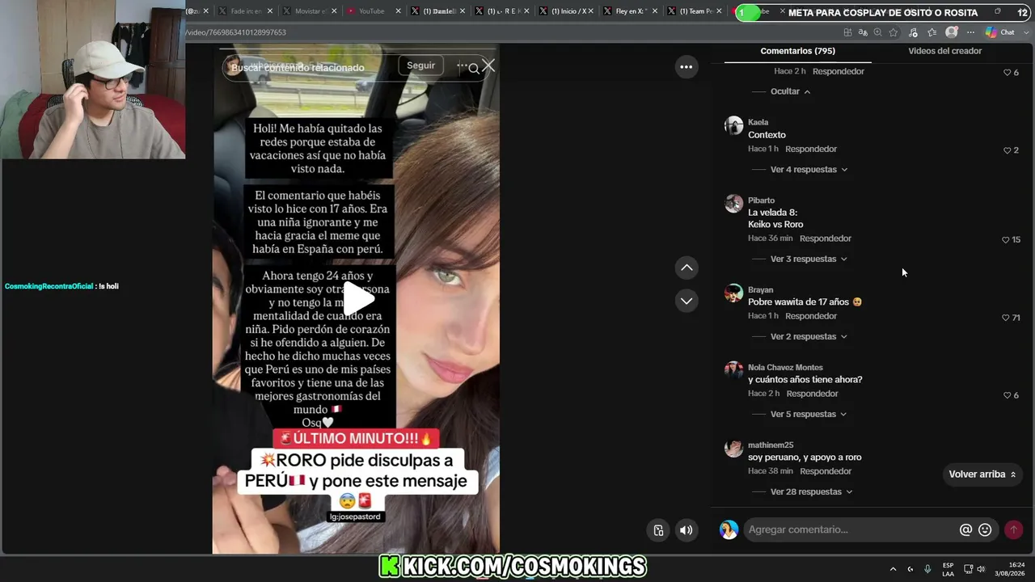Screen dimensions: 1035x582
Task: Switch to the Movistar browser tab
Action: [x=310, y=11]
